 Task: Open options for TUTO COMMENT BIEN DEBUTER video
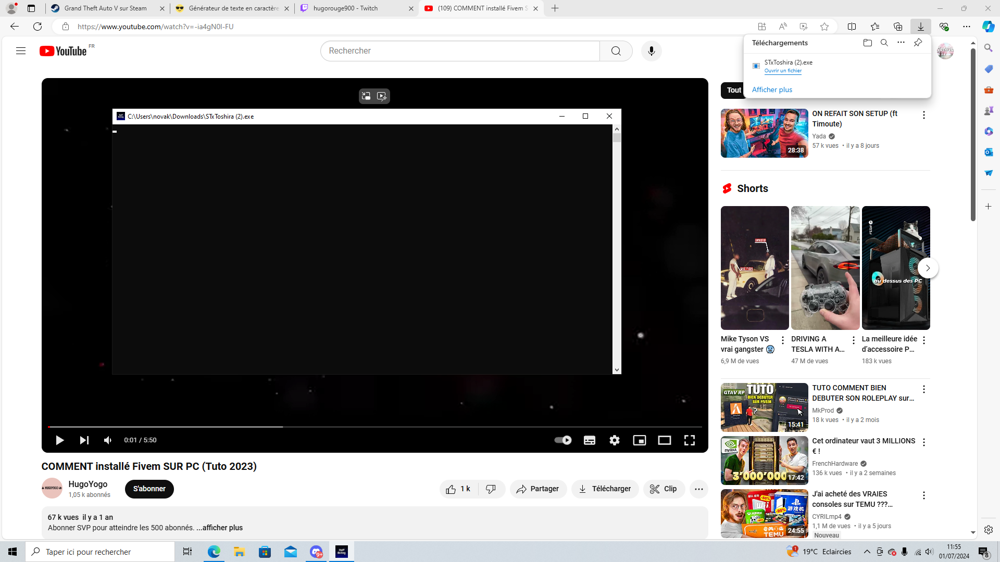pyautogui.click(x=924, y=389)
